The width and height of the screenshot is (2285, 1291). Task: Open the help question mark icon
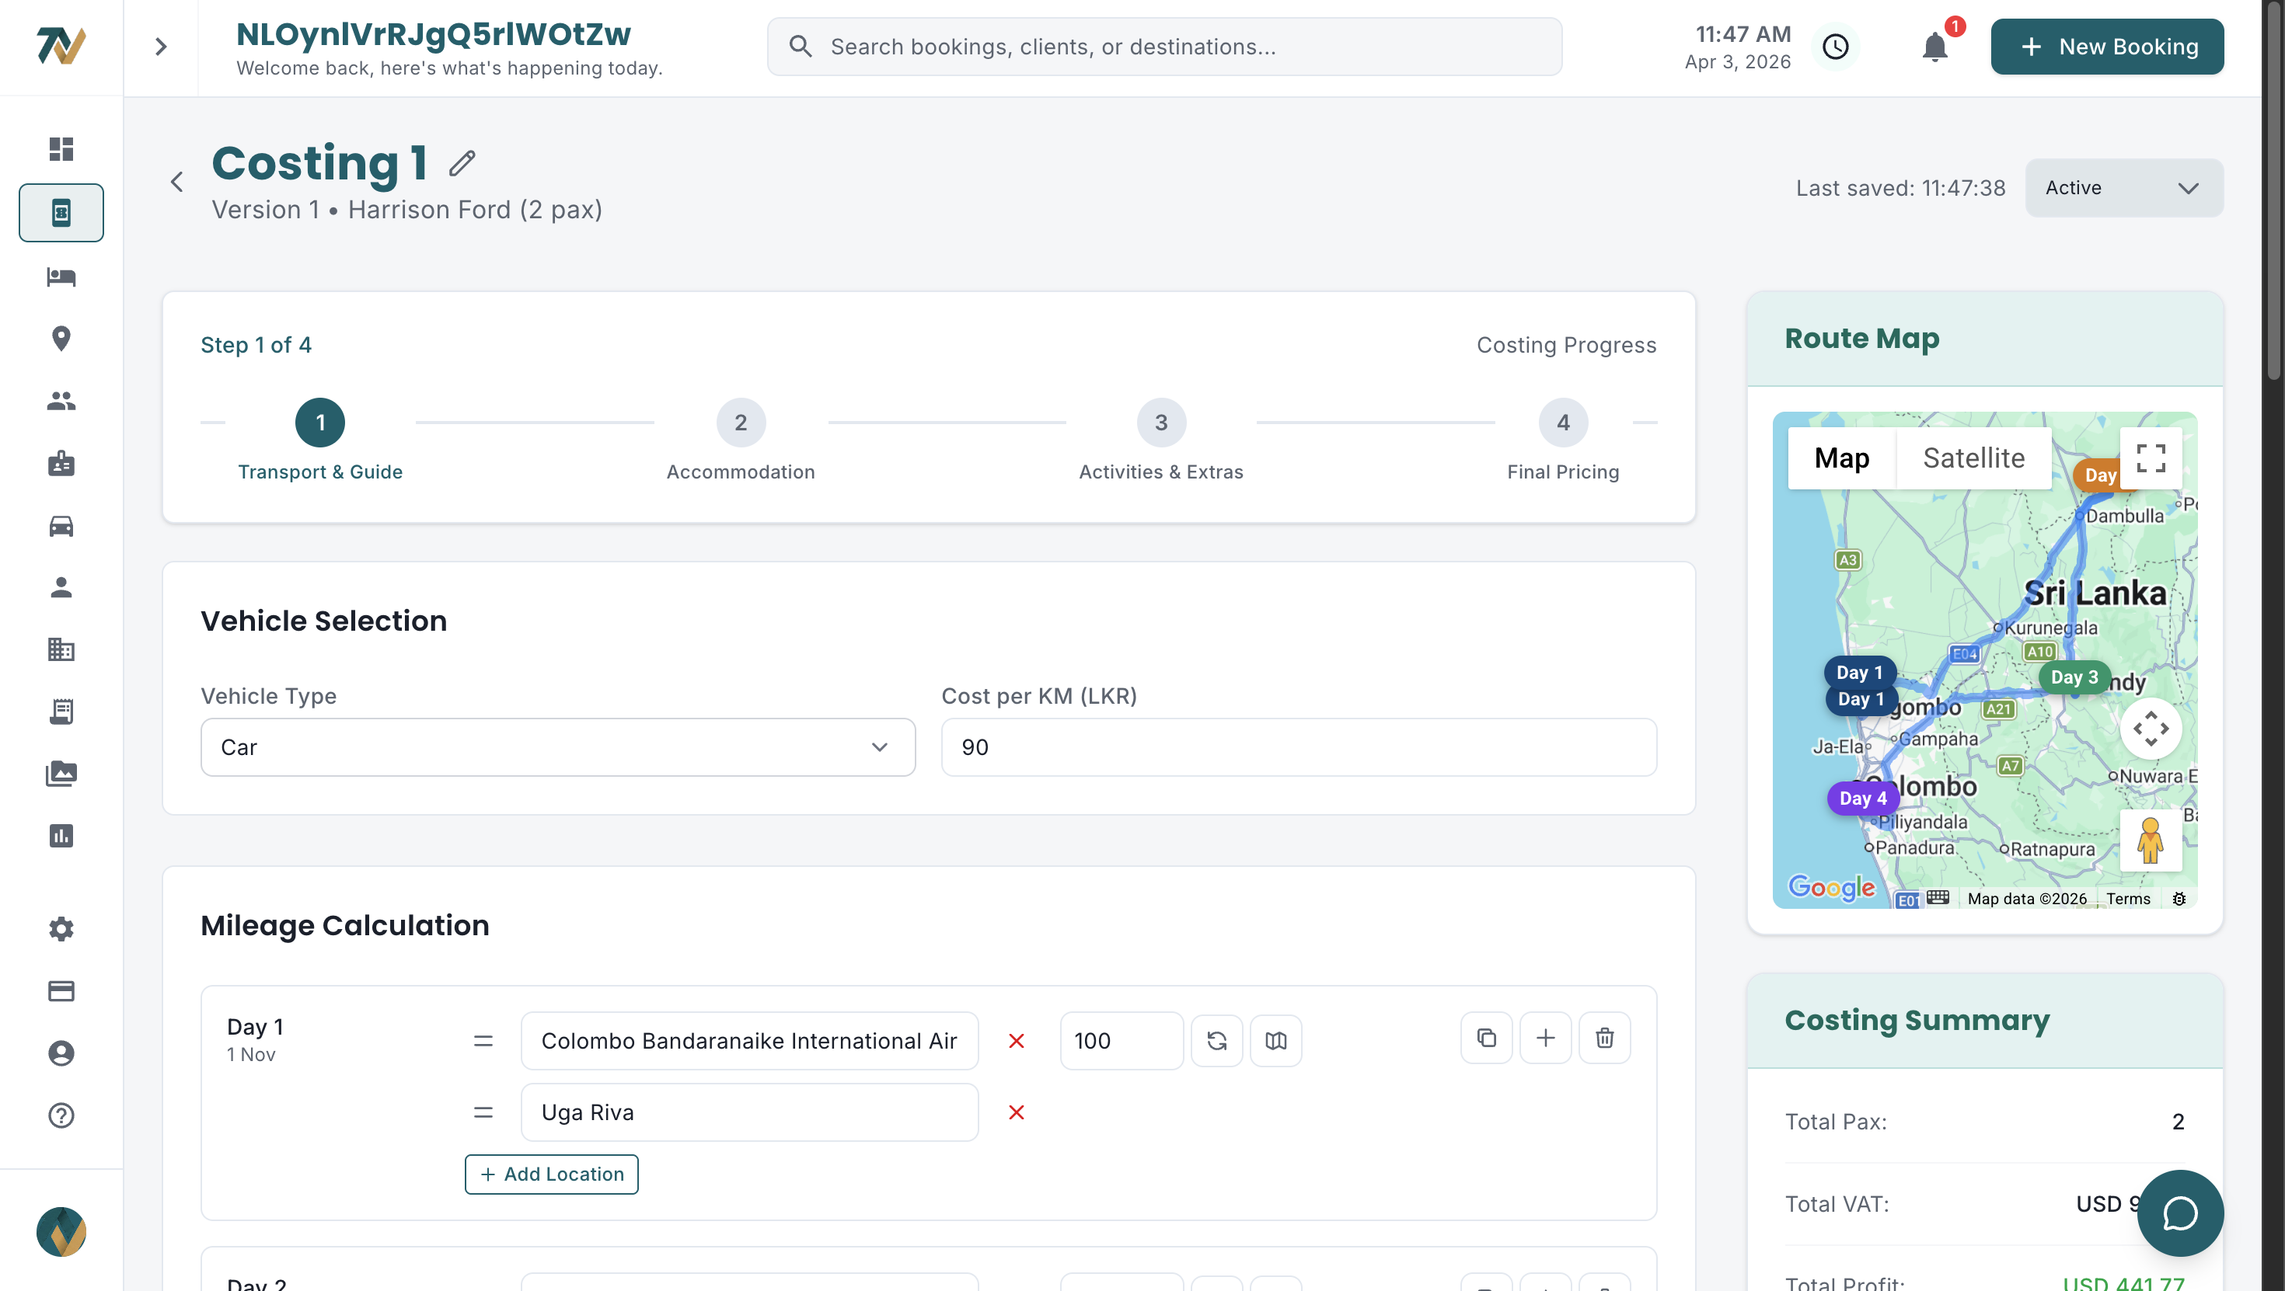point(61,1115)
